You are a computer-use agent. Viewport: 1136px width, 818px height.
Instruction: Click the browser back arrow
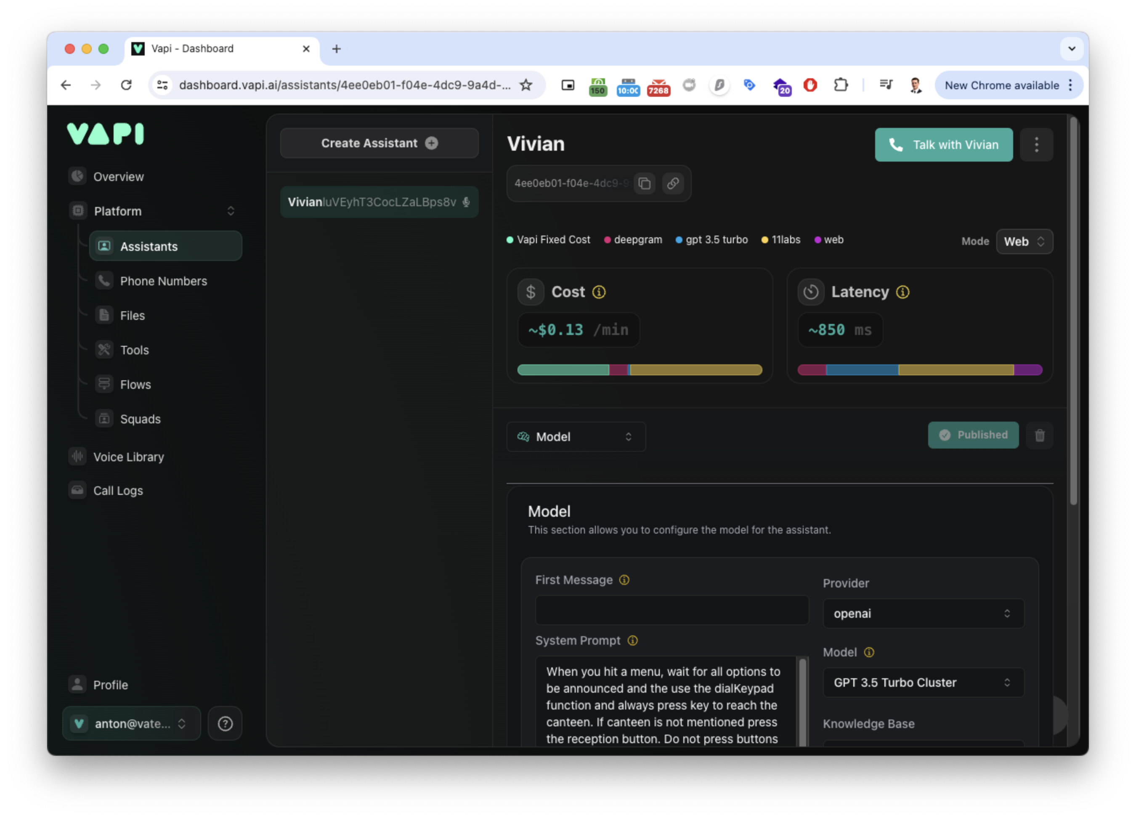click(66, 85)
